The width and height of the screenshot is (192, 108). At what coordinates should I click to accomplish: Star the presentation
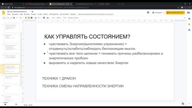point(29,11)
